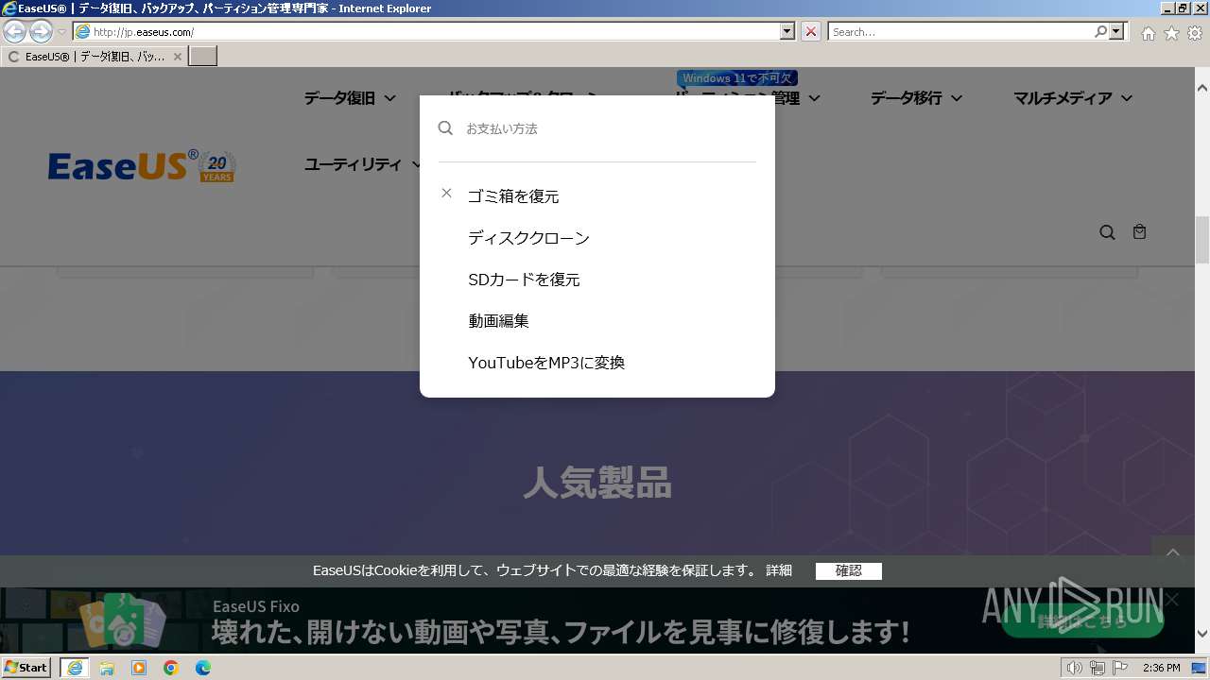The height and width of the screenshot is (680, 1210).
Task: Launch Chrome from taskbar
Action: coord(171,668)
